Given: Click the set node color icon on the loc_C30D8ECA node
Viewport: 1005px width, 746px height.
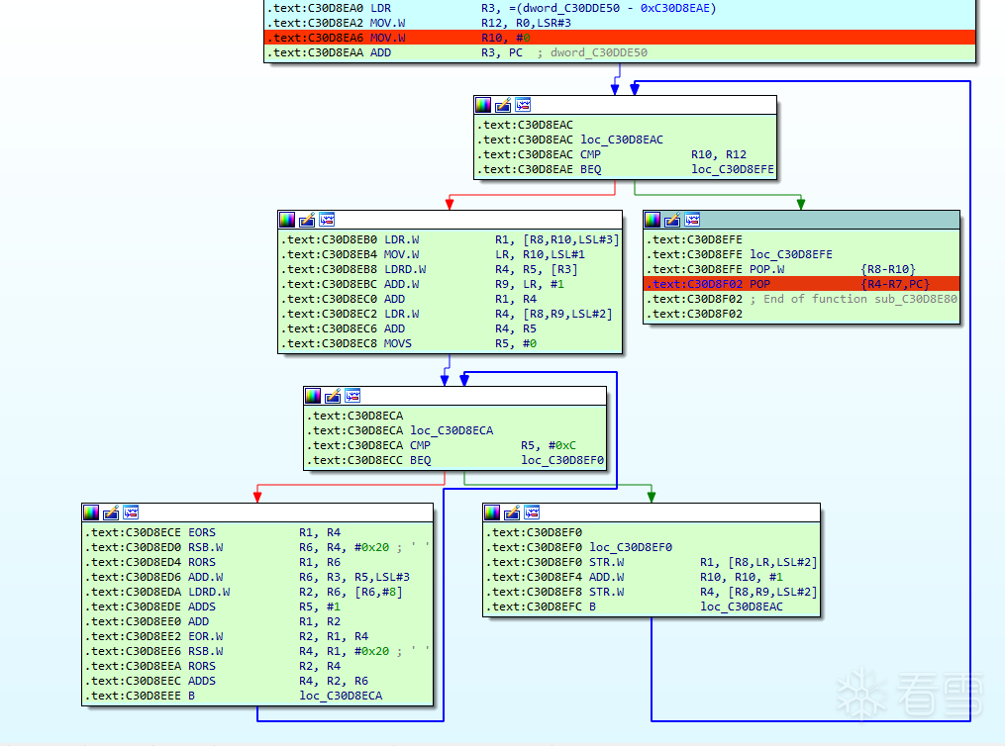Looking at the screenshot, I should pos(313,396).
